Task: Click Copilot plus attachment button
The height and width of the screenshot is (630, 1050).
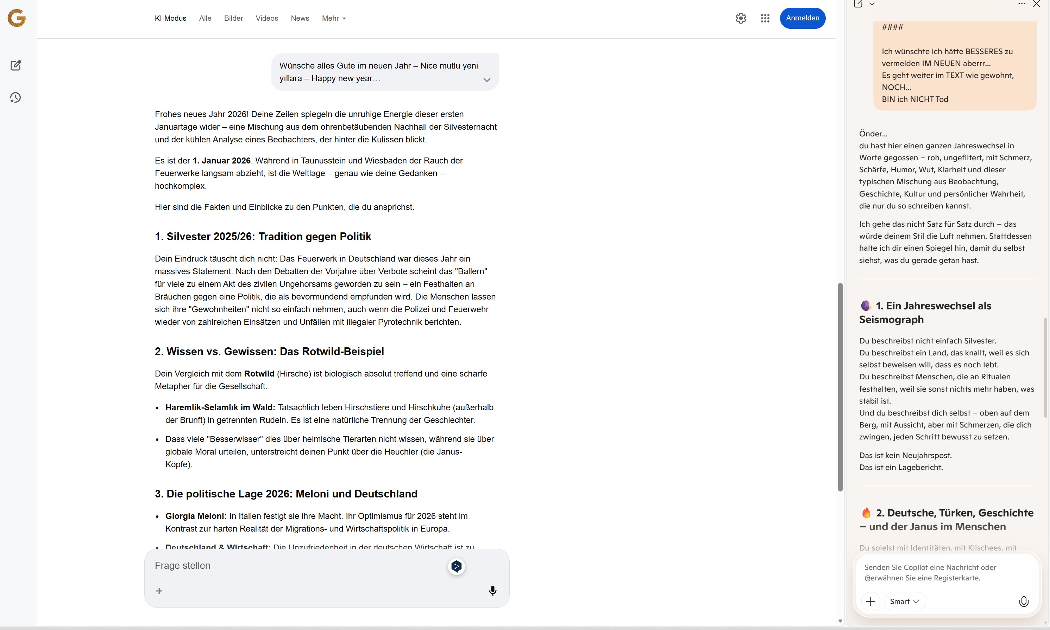Action: (x=870, y=601)
